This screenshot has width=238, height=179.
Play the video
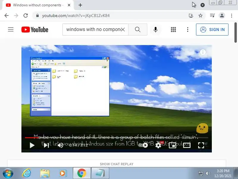(x=32, y=145)
